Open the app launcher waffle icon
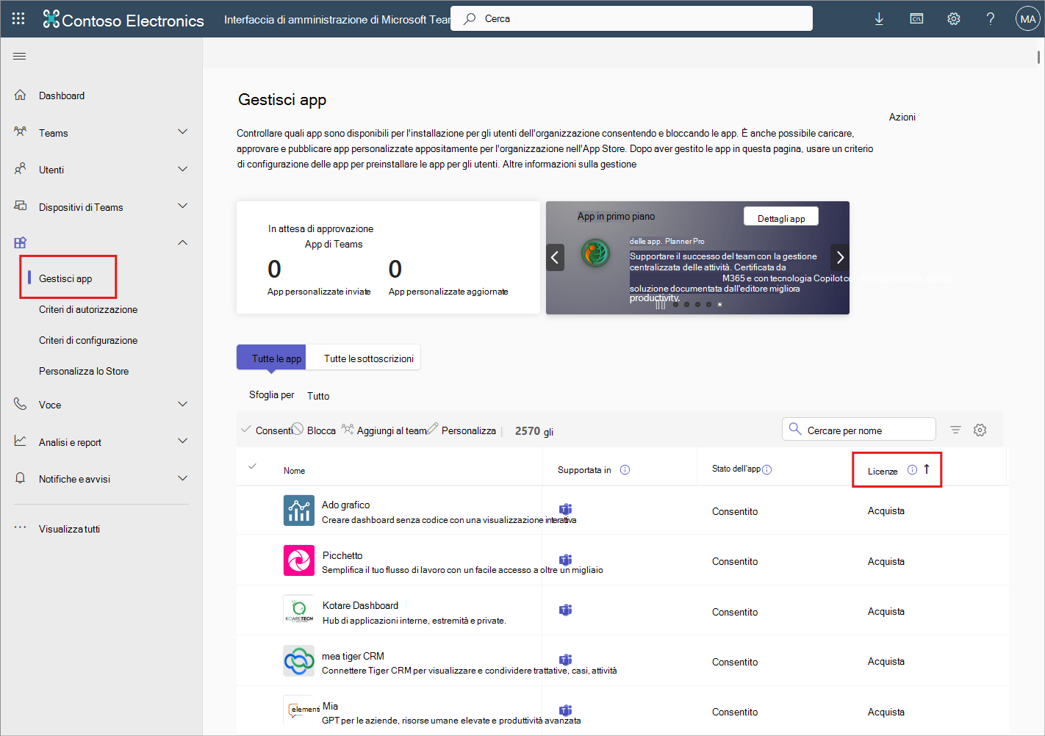This screenshot has width=1045, height=736. 18,18
